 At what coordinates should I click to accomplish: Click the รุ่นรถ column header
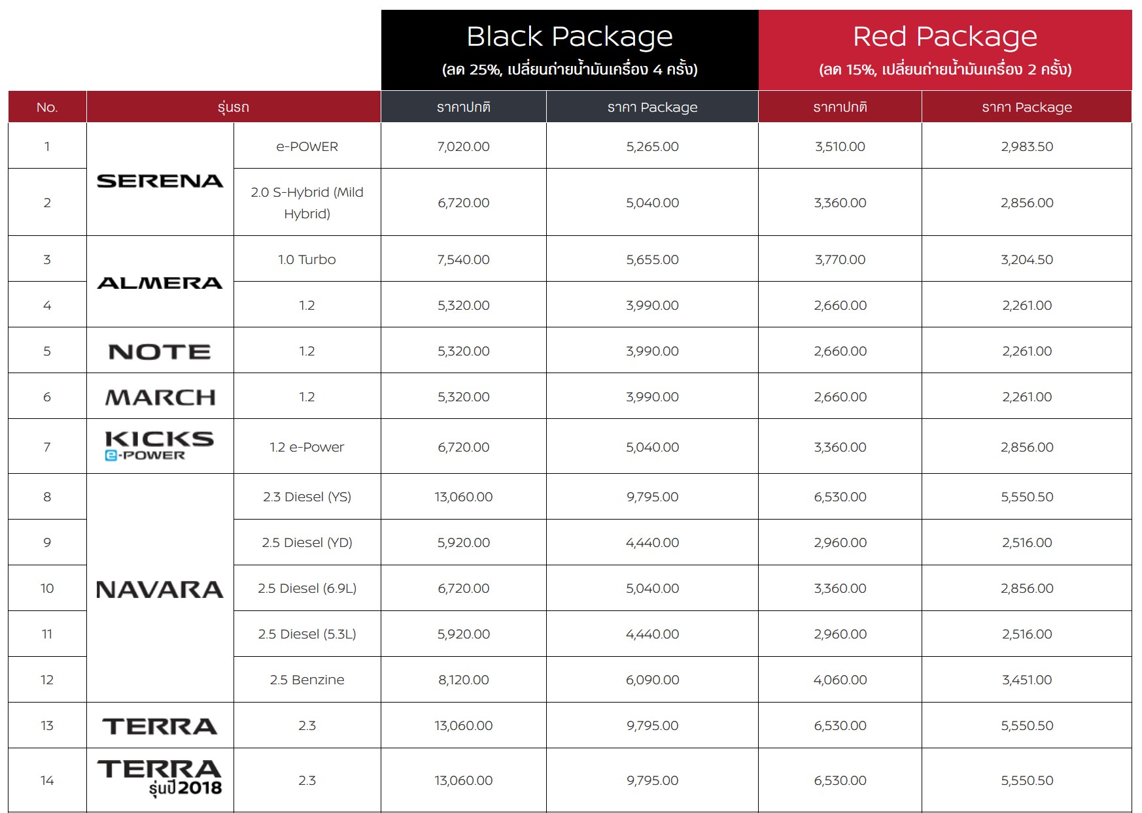(234, 107)
